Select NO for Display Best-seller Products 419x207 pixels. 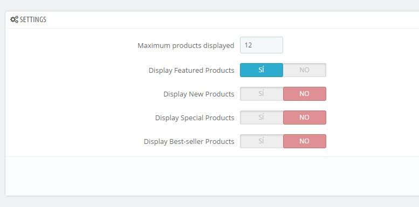(x=304, y=141)
